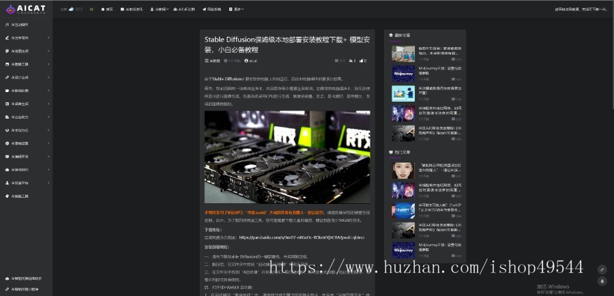Click the views count icon in article header
Viewport: 614px width, 296px height.
pos(337,61)
